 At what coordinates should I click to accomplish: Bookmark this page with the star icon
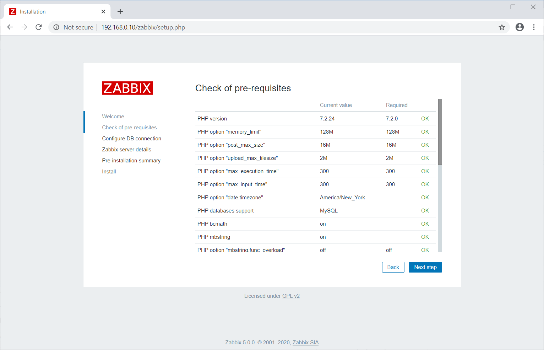pos(502,27)
